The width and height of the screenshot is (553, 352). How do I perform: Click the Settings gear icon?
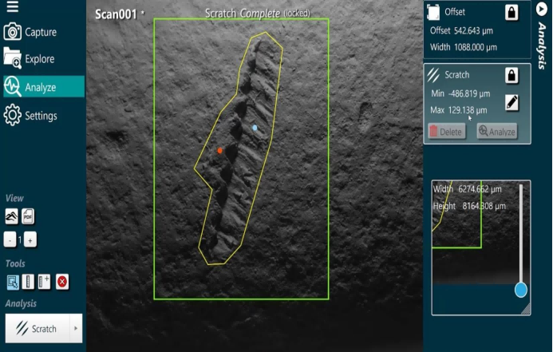[x=12, y=115]
